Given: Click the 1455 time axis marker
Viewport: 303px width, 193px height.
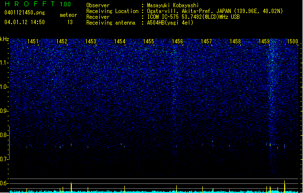Looking at the screenshot, I should click(x=148, y=41).
